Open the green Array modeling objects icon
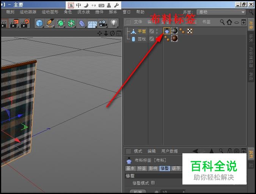 [71, 23]
